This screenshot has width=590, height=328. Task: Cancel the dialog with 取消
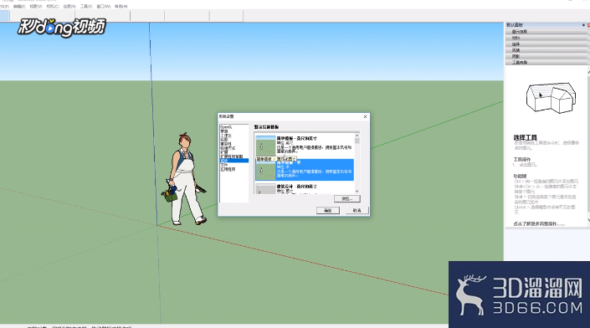357,210
